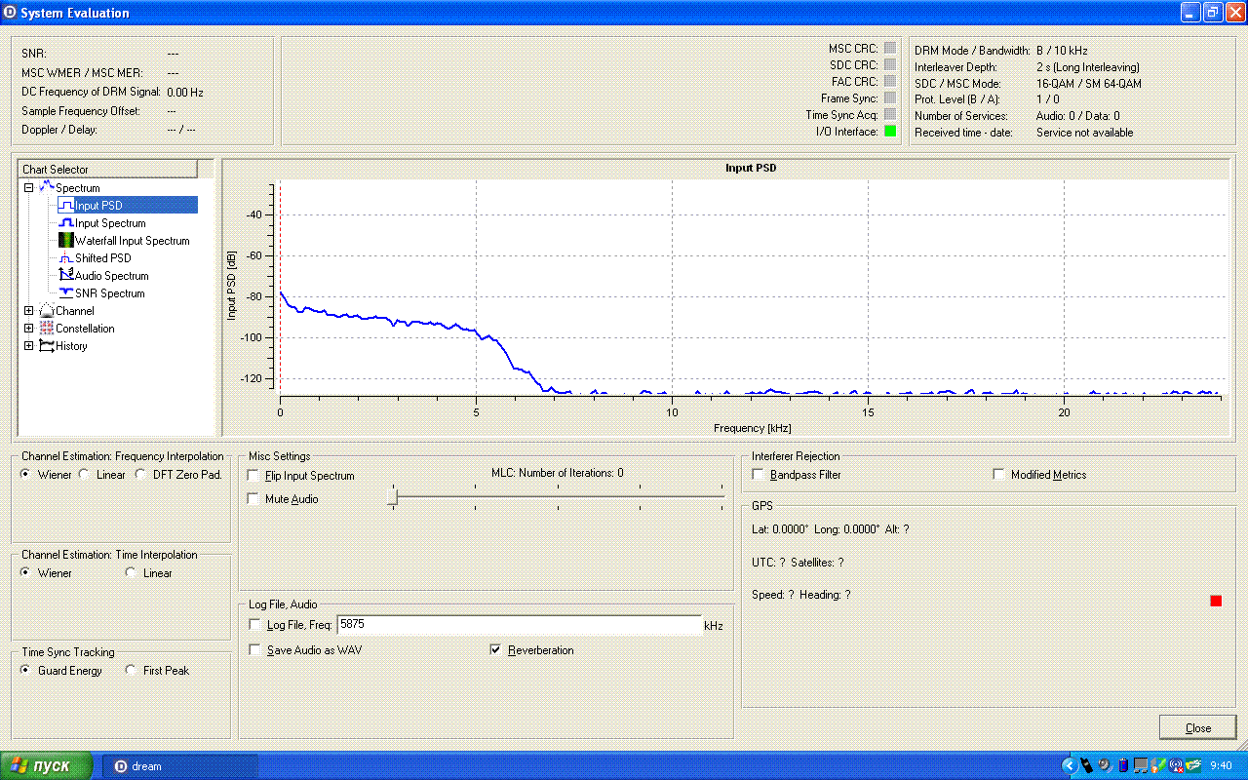Select Input PSD chart icon
Viewport: 1248px width, 780px height.
(x=65, y=206)
